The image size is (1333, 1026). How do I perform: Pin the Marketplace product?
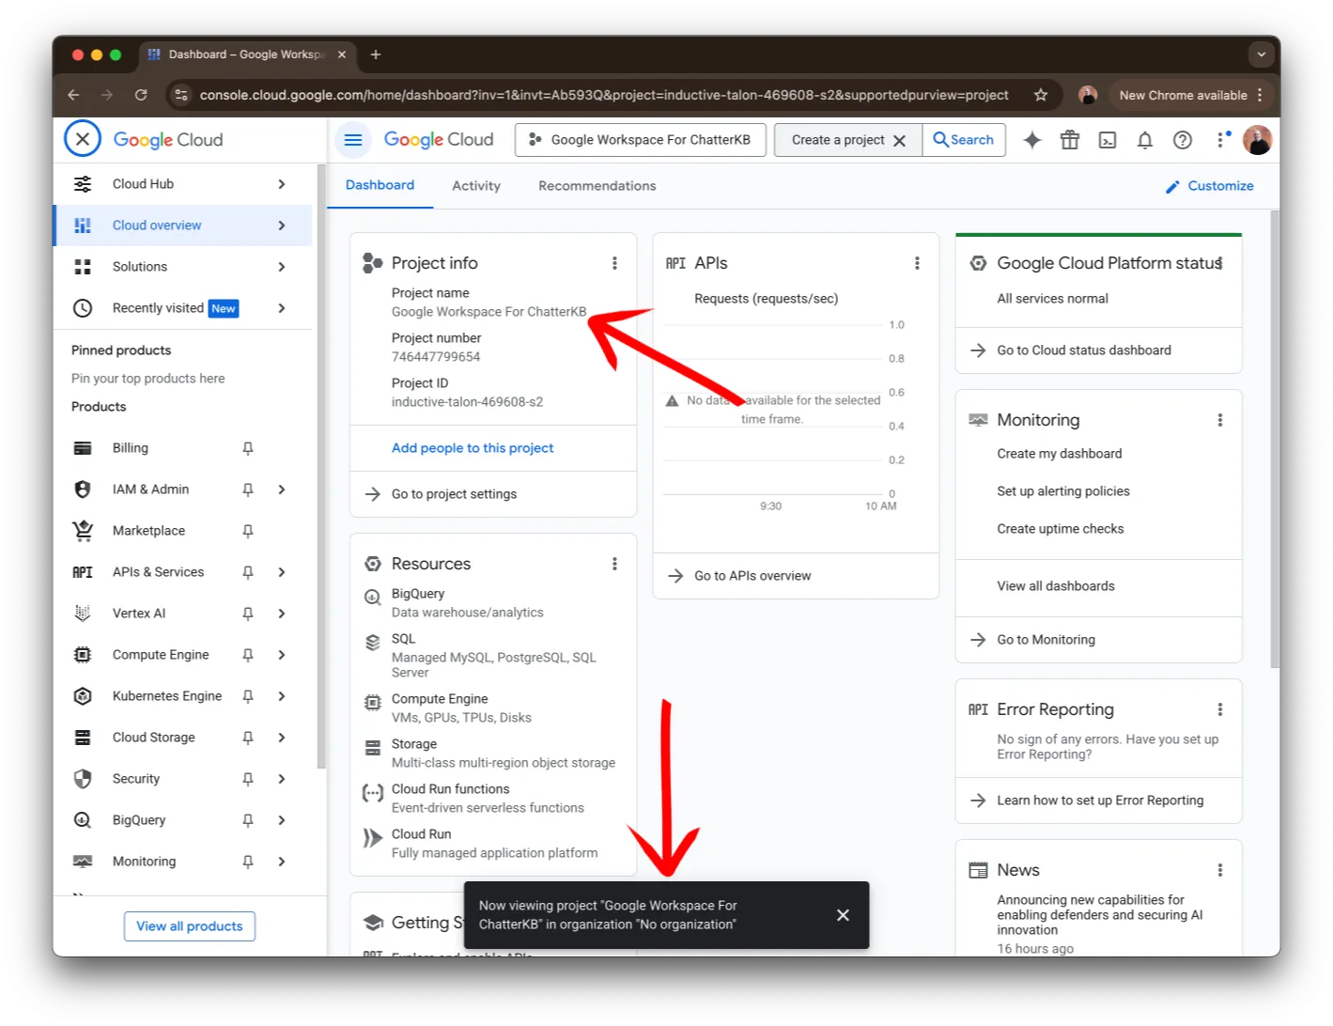pyautogui.click(x=248, y=531)
